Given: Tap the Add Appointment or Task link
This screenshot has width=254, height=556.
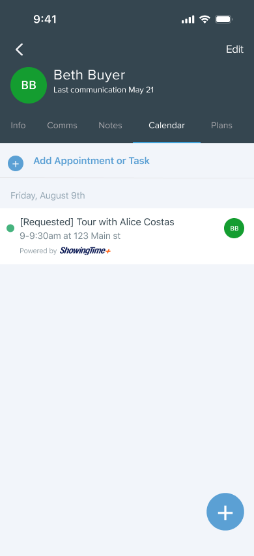Looking at the screenshot, I should coord(92,161).
